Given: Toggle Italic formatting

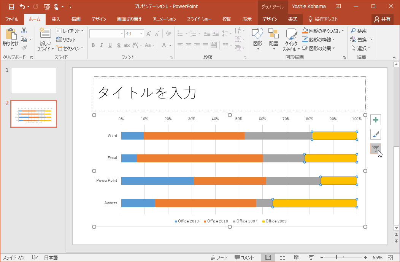Looking at the screenshot, I should 102,45.
